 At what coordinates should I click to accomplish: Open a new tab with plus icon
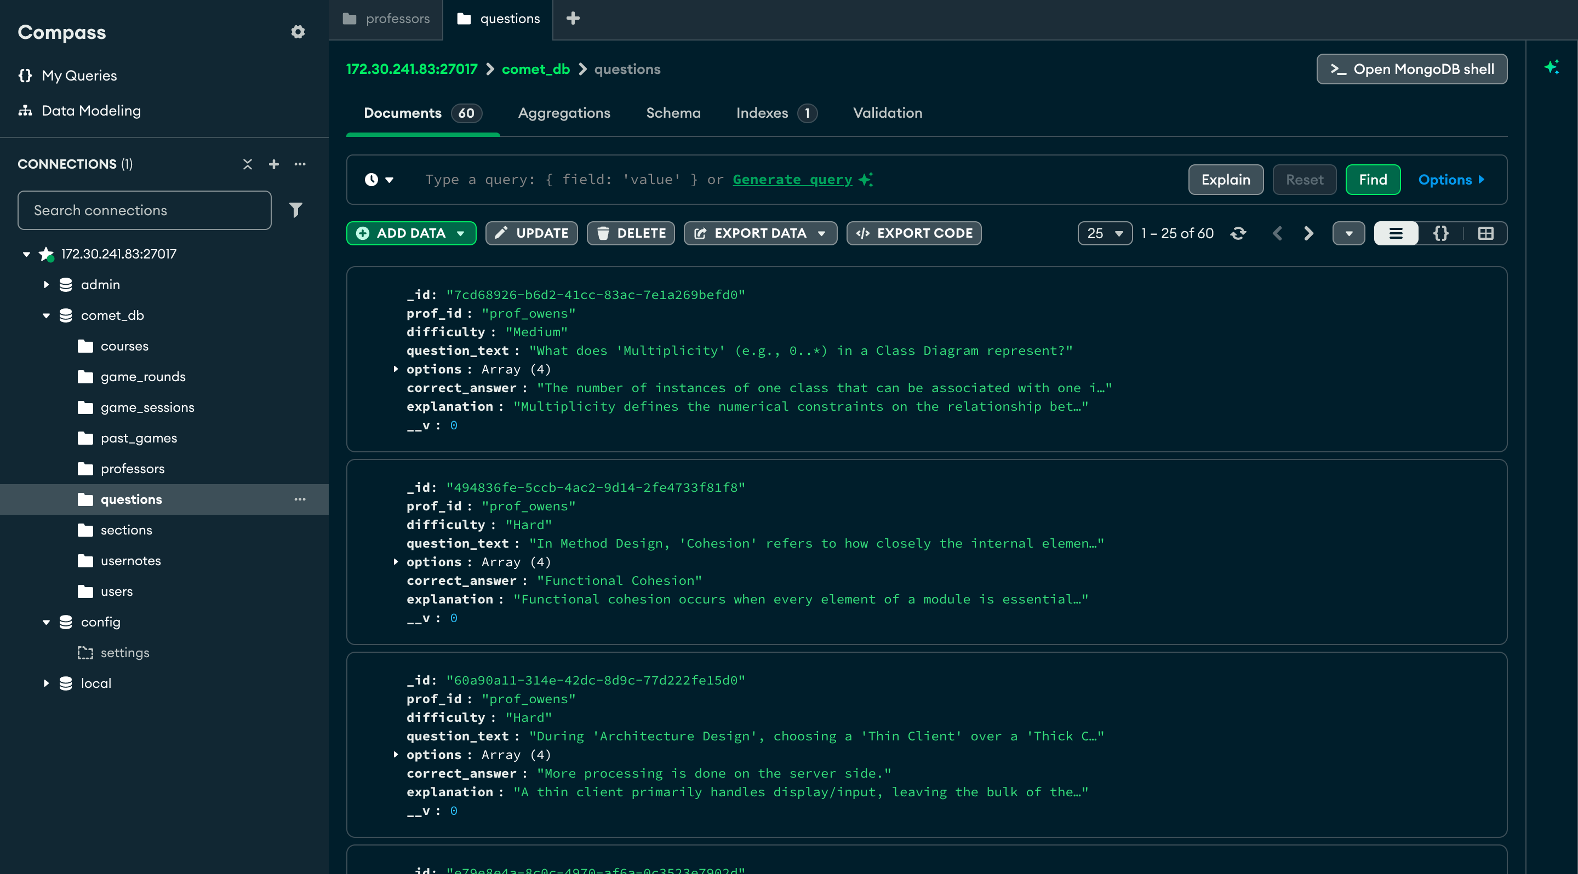tap(573, 19)
